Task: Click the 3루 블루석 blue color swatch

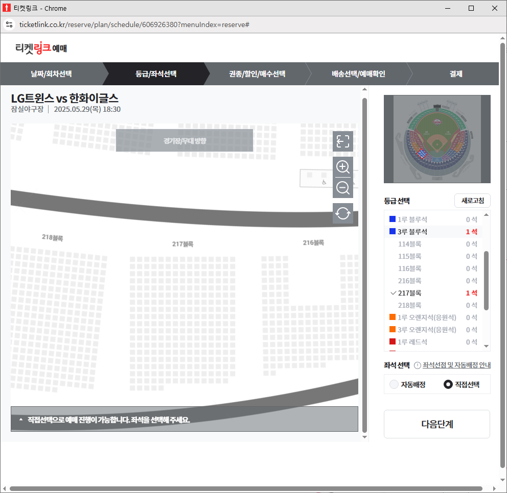Action: click(393, 232)
